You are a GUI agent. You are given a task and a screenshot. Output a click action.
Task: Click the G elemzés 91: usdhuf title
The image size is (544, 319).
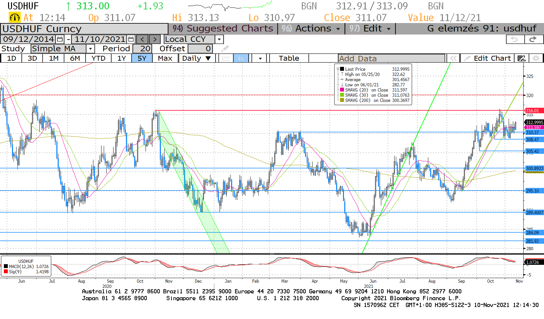coord(482,29)
